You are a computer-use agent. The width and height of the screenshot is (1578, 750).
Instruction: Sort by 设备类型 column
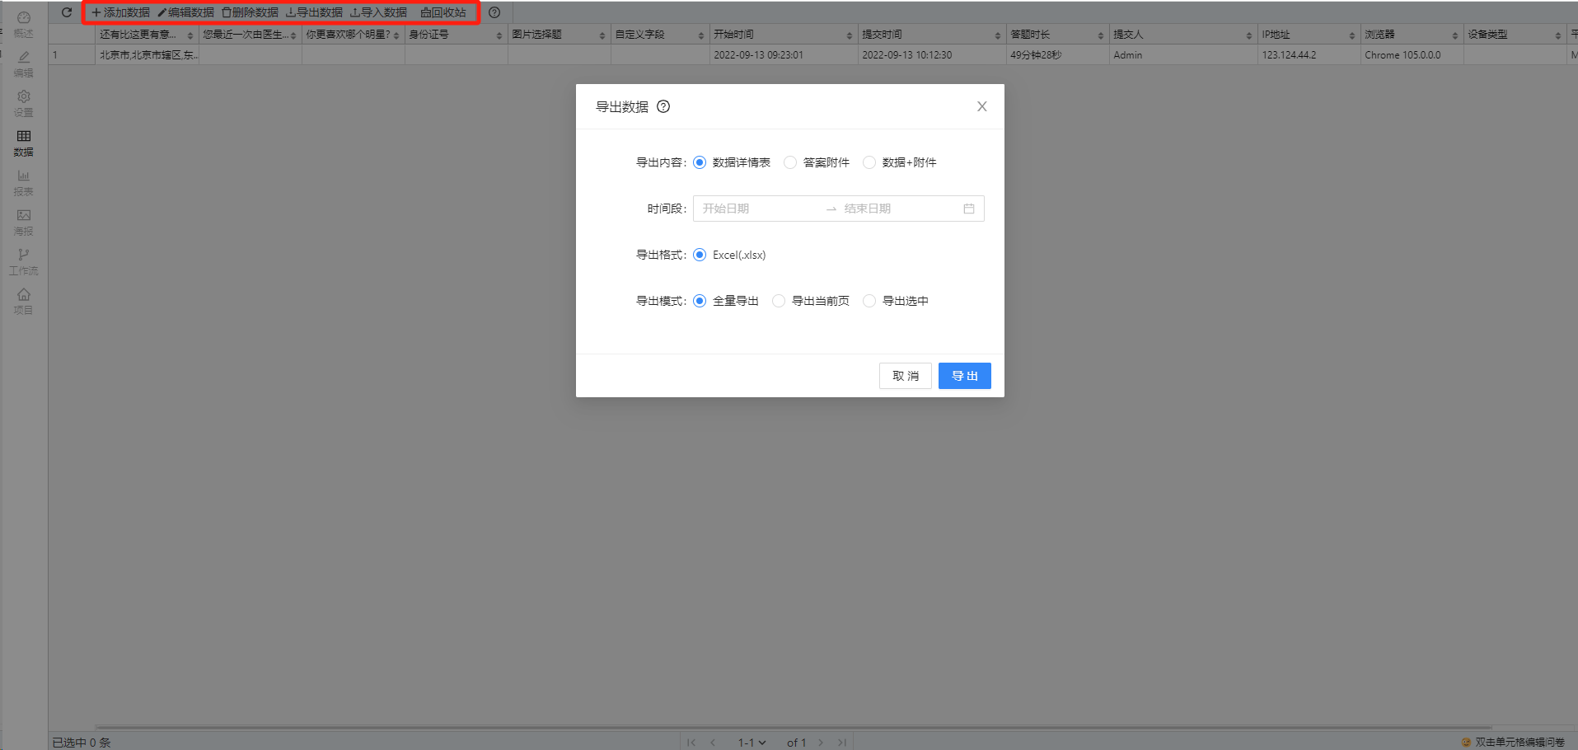coord(1557,35)
